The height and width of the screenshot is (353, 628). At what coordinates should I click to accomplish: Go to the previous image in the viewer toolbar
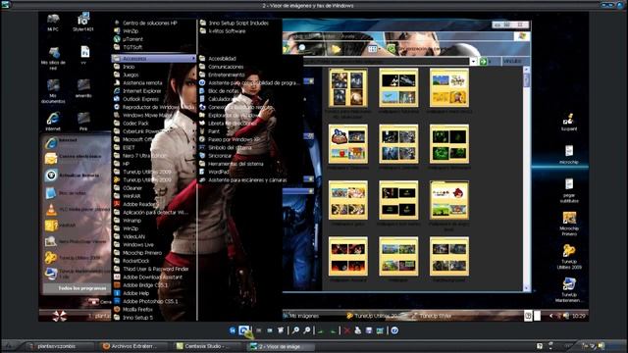point(233,330)
